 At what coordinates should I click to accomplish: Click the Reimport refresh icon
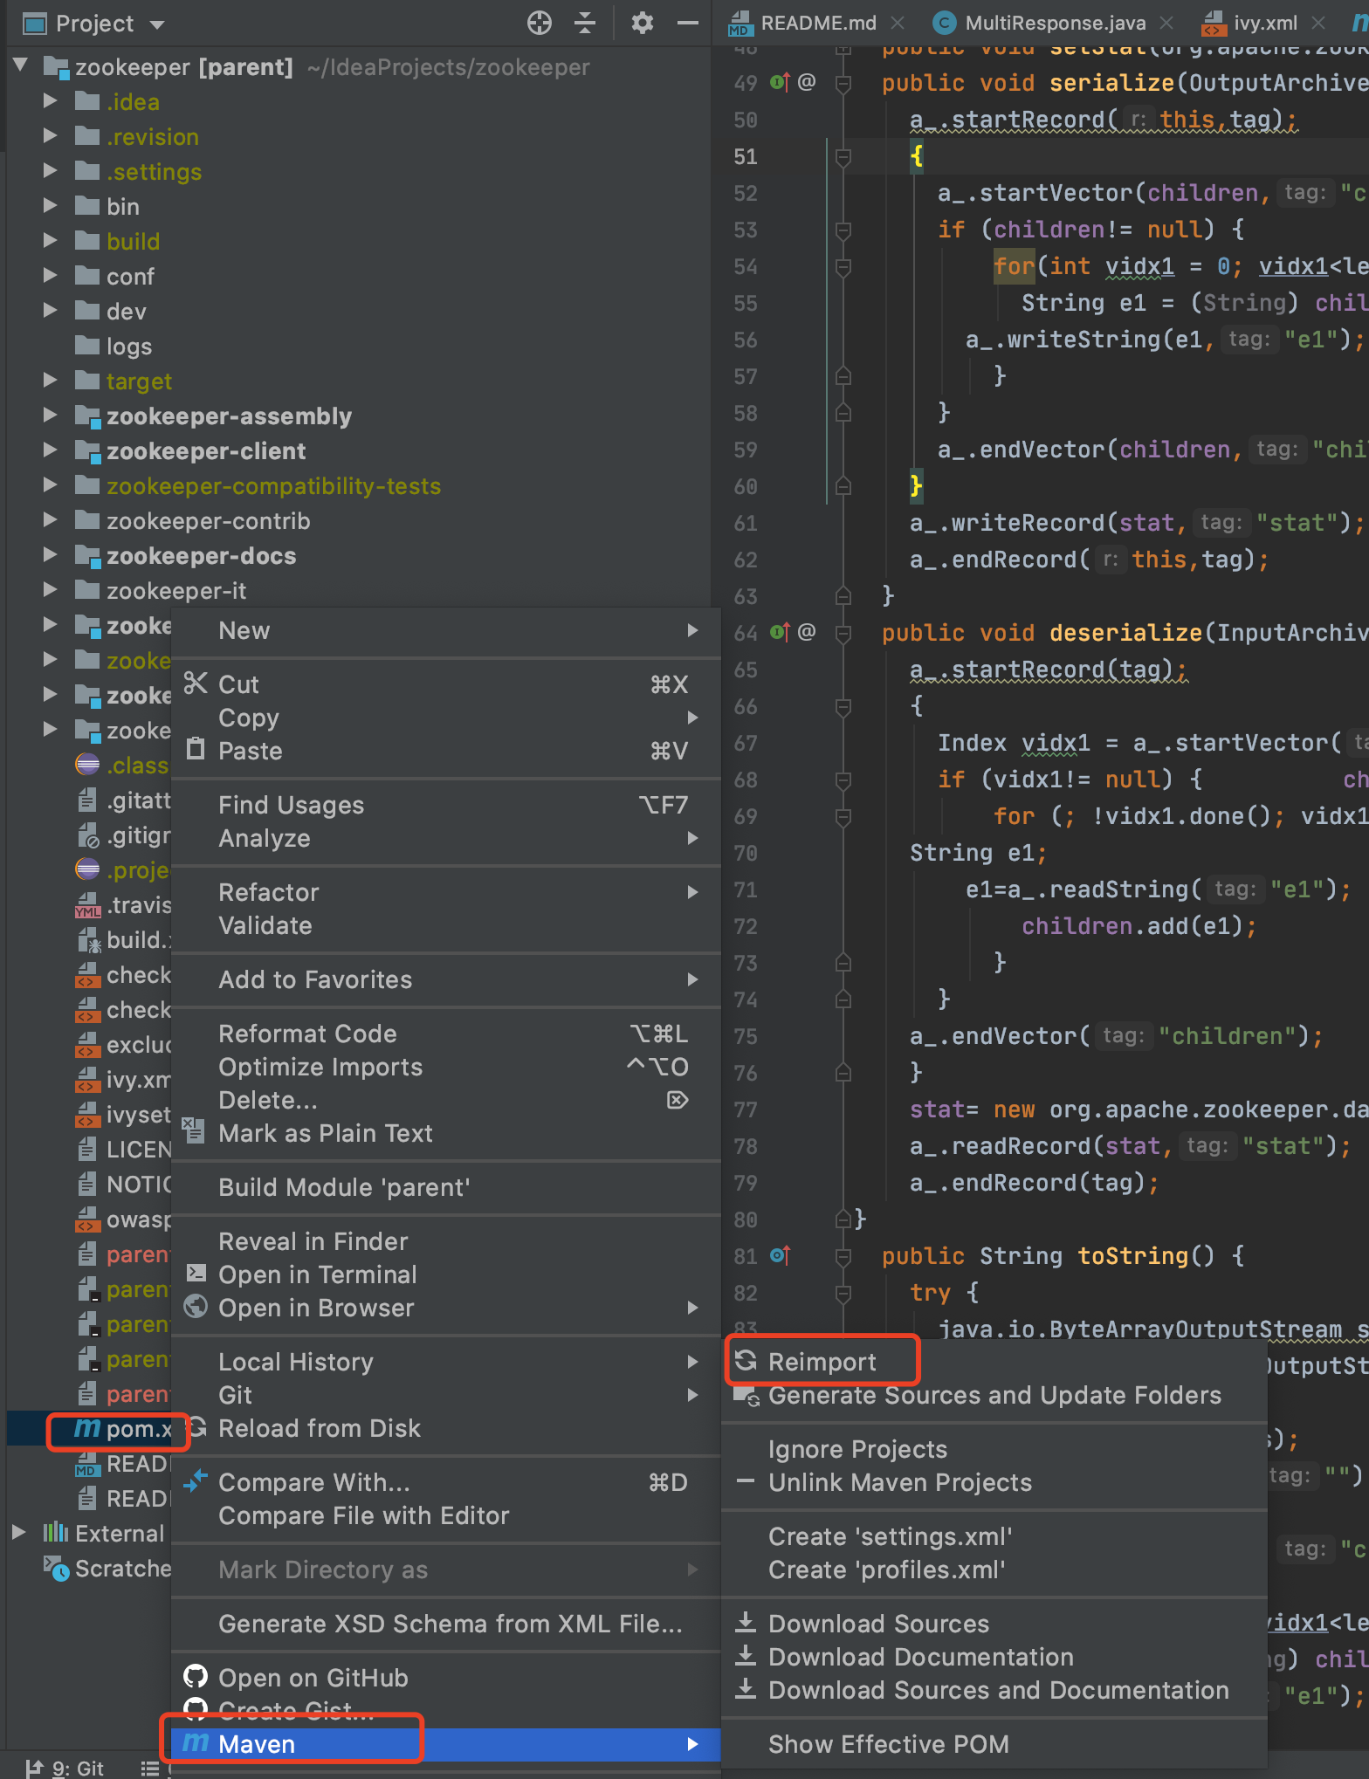(746, 1360)
